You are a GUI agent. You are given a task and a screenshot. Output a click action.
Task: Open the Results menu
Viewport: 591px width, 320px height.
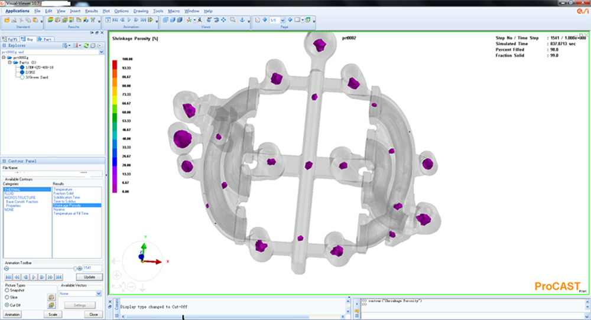coord(92,11)
